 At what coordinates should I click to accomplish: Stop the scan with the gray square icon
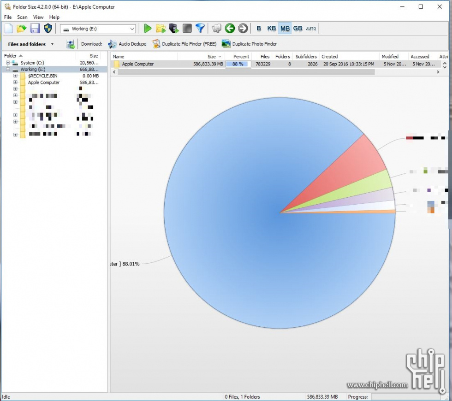(187, 29)
